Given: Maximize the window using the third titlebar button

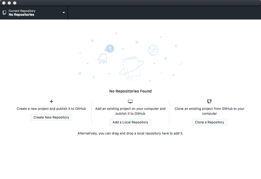Looking at the screenshot, I should tap(15, 3).
